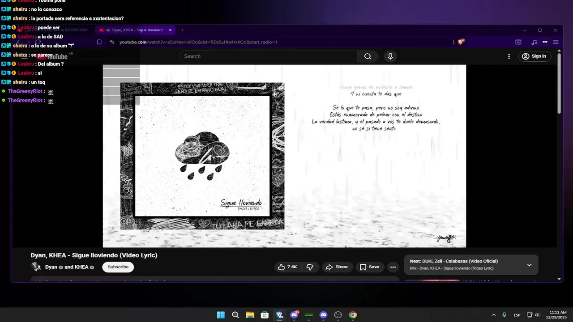Click the Sigue lloviendo video title

pos(94,255)
